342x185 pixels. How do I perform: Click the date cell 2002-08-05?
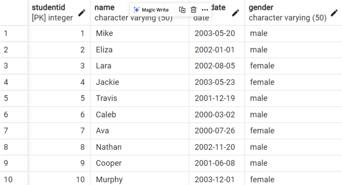pyautogui.click(x=217, y=66)
